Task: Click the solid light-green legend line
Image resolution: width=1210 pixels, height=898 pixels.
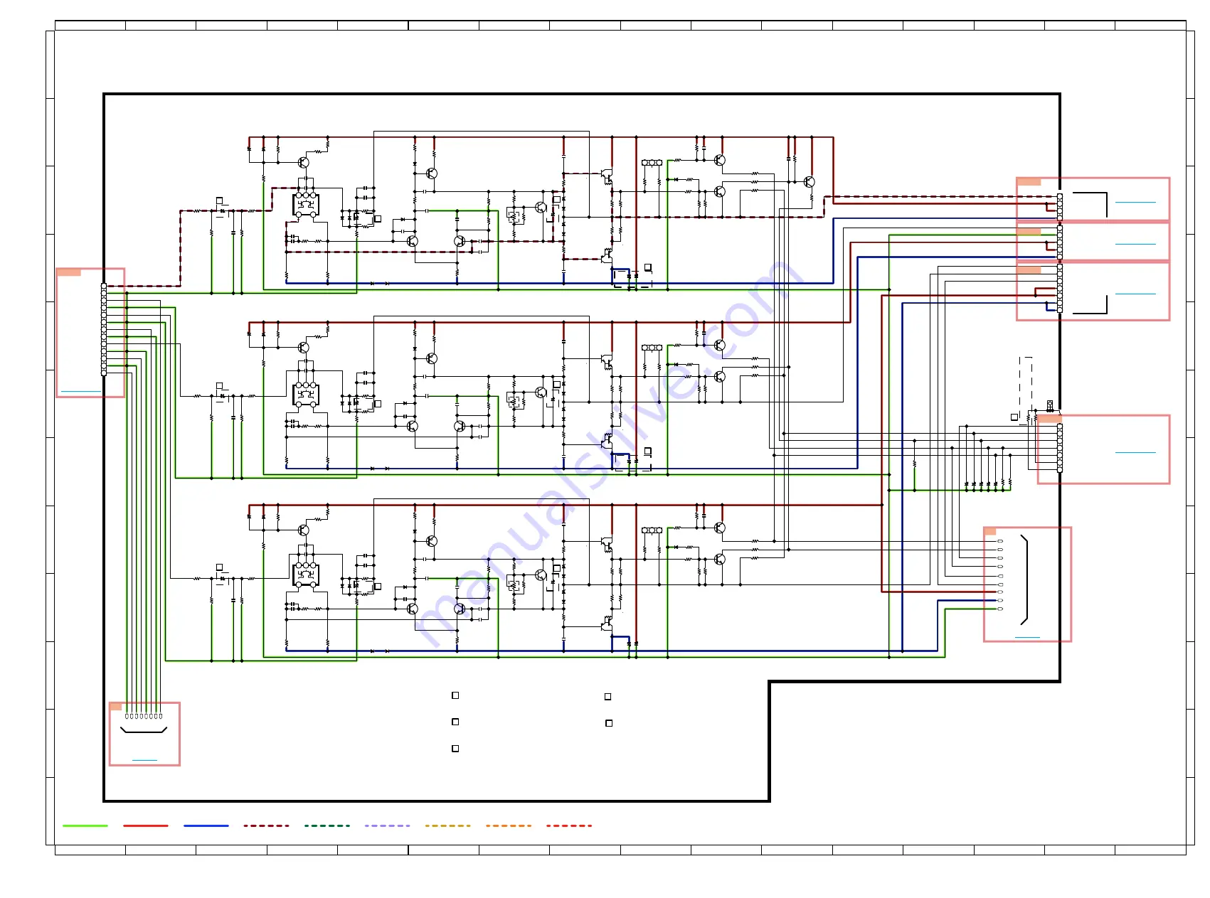Action: (85, 825)
